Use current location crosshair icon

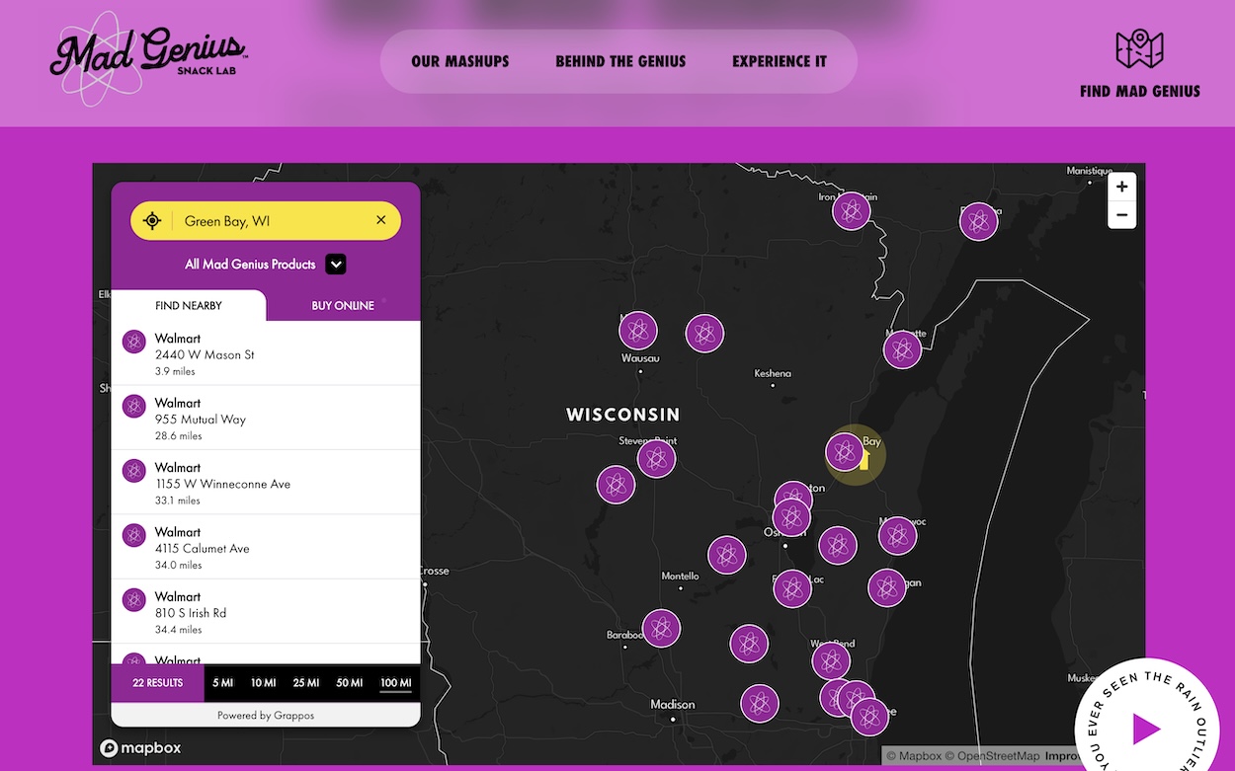[x=152, y=221]
